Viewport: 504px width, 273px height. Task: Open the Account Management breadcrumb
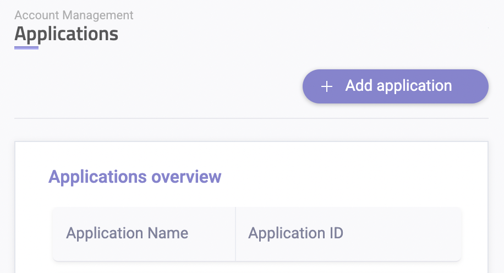(x=74, y=15)
